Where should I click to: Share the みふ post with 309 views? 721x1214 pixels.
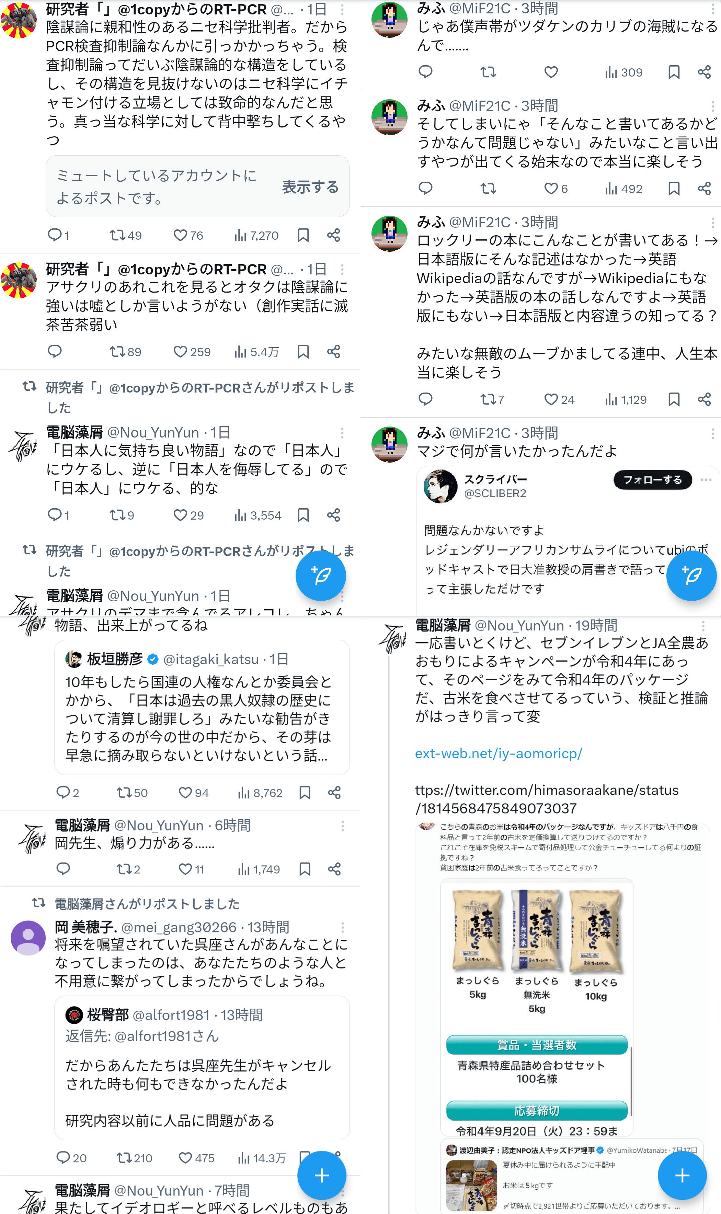[x=704, y=72]
